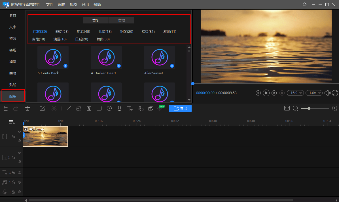Open the 编辑 menu
Image resolution: width=339 pixels, height=202 pixels.
(x=62, y=5)
